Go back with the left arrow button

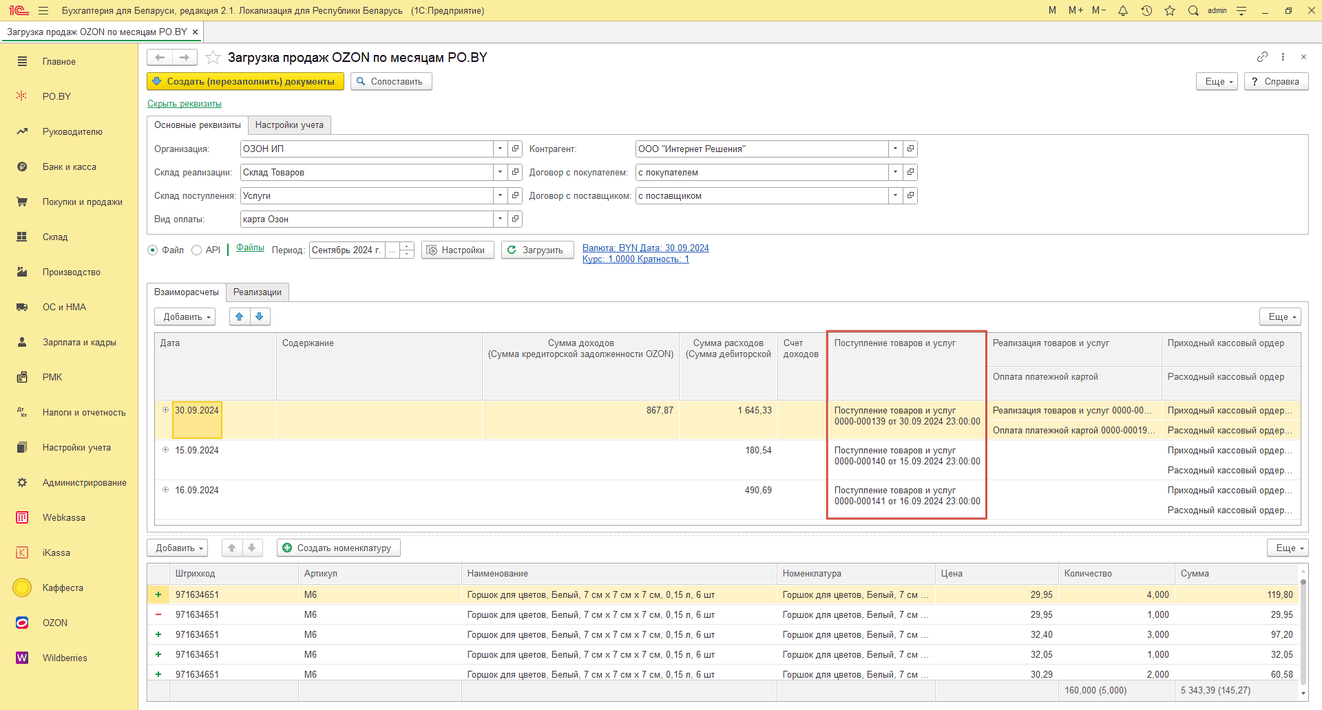160,57
